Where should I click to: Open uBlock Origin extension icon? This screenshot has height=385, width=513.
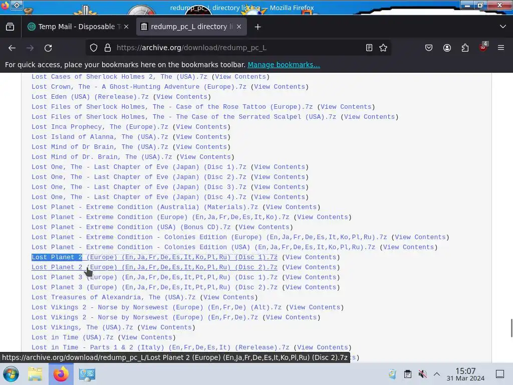click(x=483, y=47)
